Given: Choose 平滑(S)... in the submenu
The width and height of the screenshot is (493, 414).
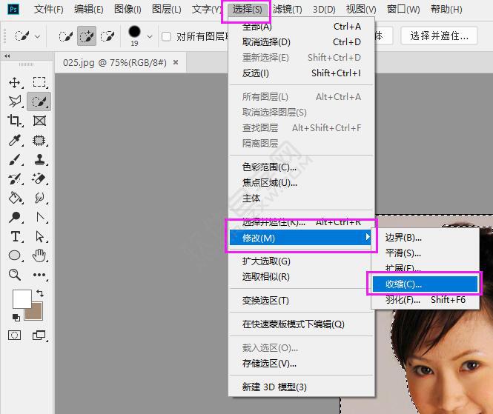Looking at the screenshot, I should [425, 253].
